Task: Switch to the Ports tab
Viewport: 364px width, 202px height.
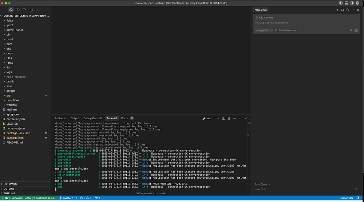Action: click(x=124, y=118)
